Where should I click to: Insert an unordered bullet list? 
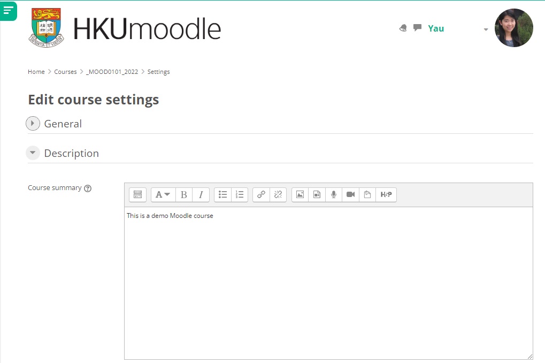pyautogui.click(x=222, y=195)
